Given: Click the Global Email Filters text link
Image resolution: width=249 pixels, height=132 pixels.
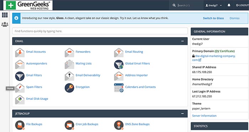Looking at the screenshot, I should tap(137, 63).
